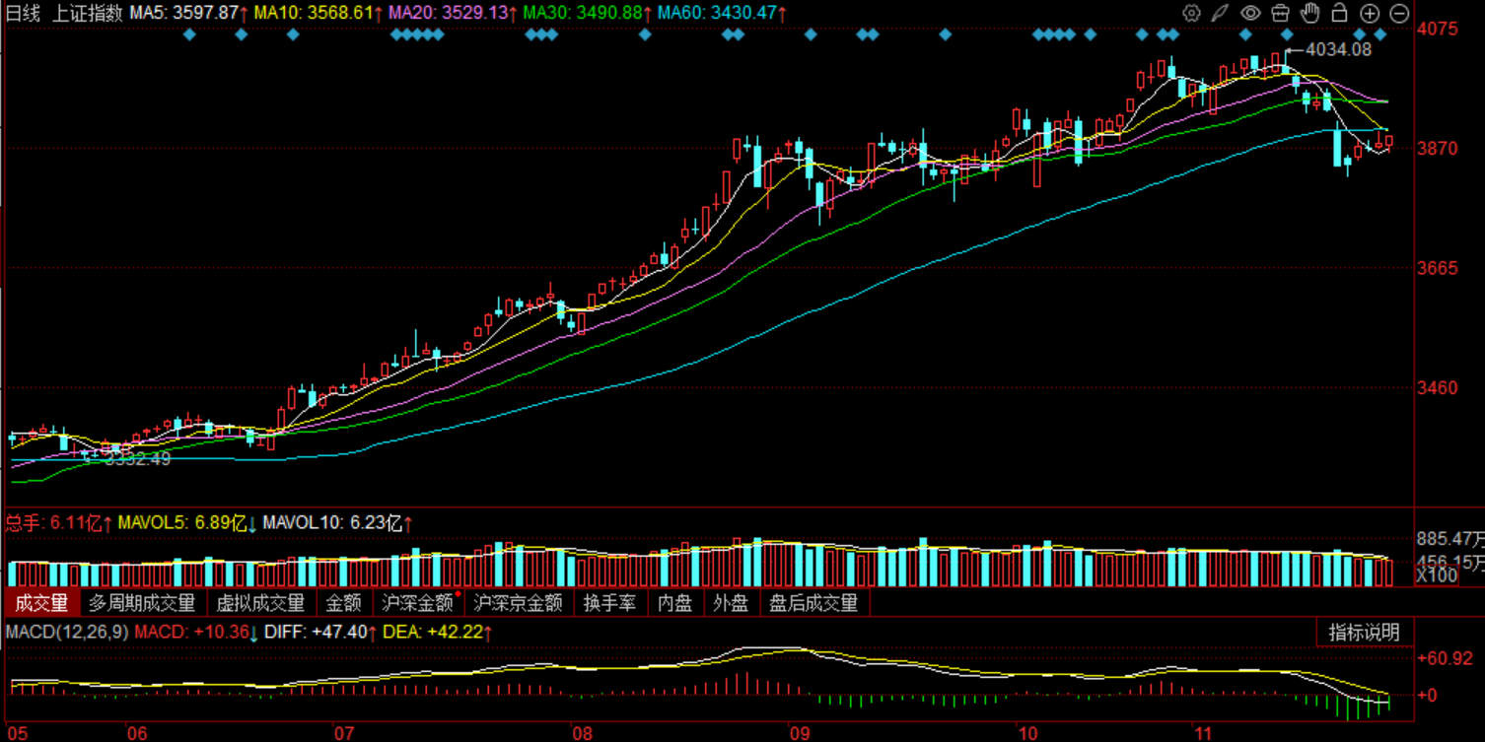Click the MAVOL10: 6.23亿 readout
Viewport: 1485px width, 742px height.
pos(338,523)
